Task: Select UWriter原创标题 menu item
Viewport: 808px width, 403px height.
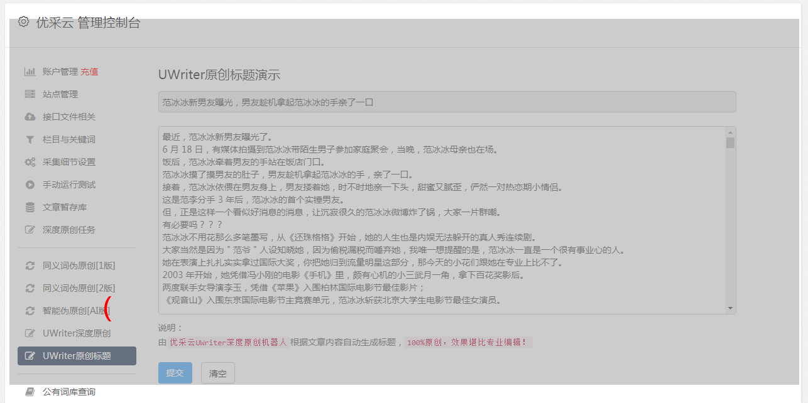Action: 77,356
